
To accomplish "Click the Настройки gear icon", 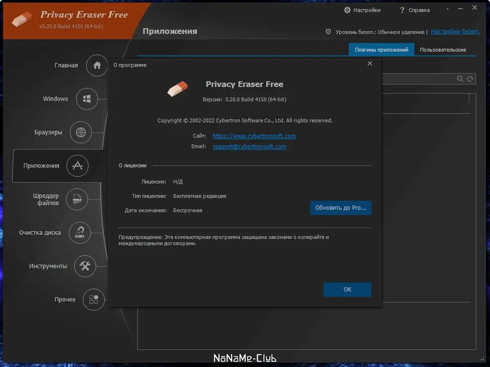I will 347,10.
